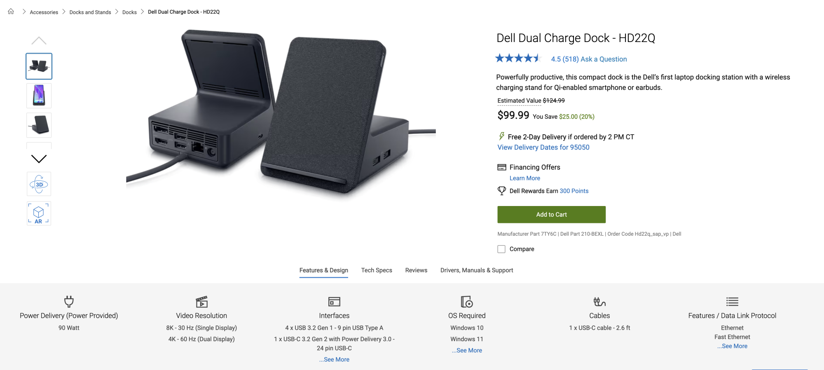Open the 3D product view icon
Viewport: 824px width, 370px height.
point(39,184)
